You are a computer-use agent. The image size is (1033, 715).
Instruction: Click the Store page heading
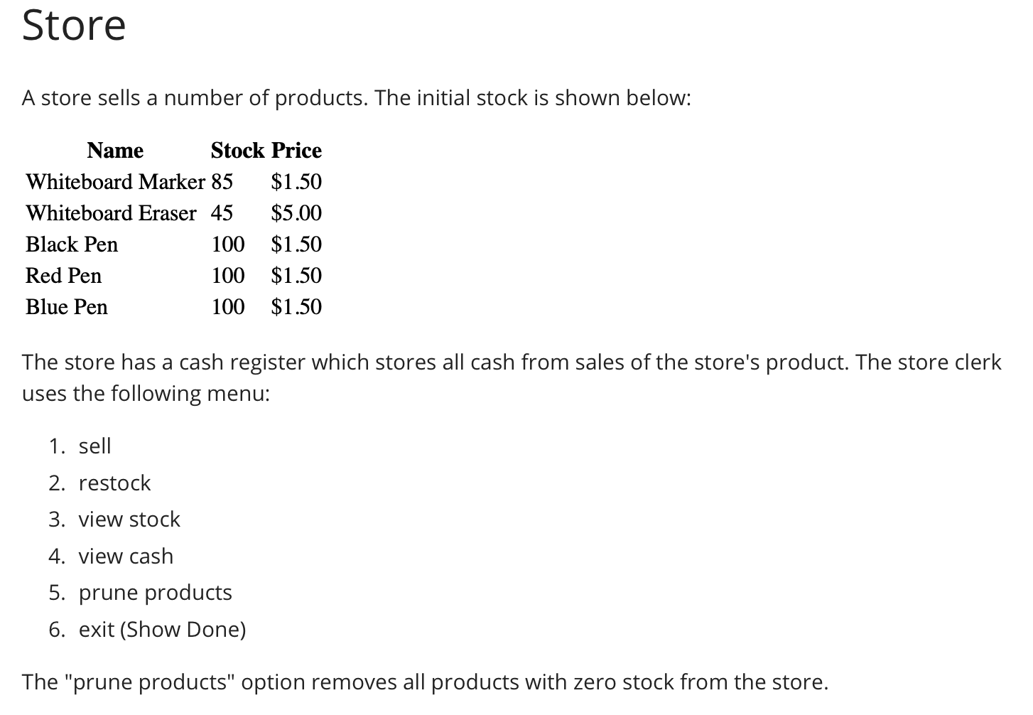tap(74, 26)
